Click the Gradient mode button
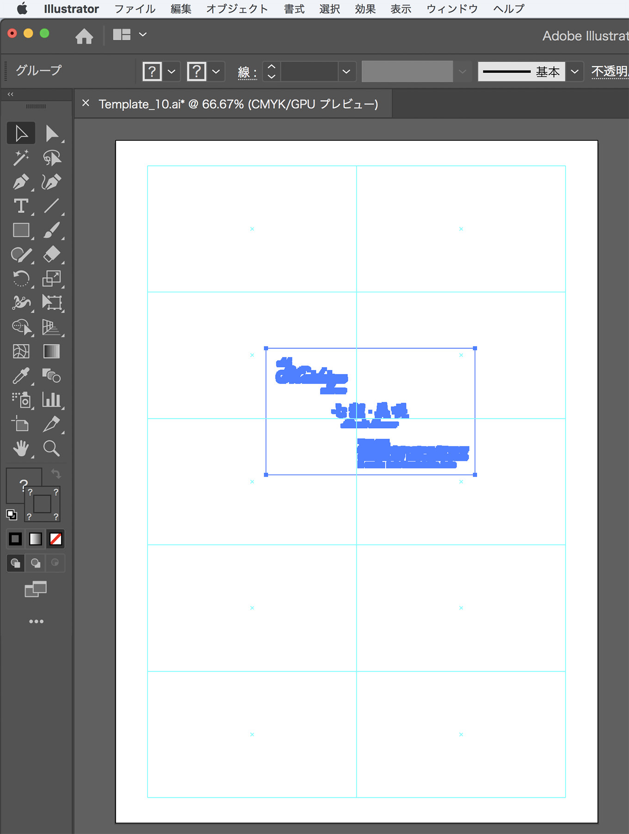The height and width of the screenshot is (834, 629). [x=36, y=539]
